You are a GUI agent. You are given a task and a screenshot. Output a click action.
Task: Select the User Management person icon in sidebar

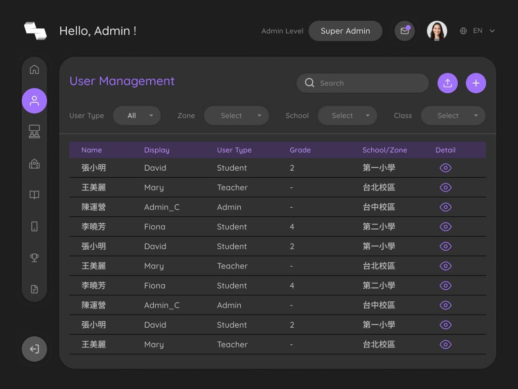34,101
